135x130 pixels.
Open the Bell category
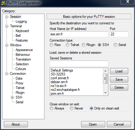coord(18,36)
